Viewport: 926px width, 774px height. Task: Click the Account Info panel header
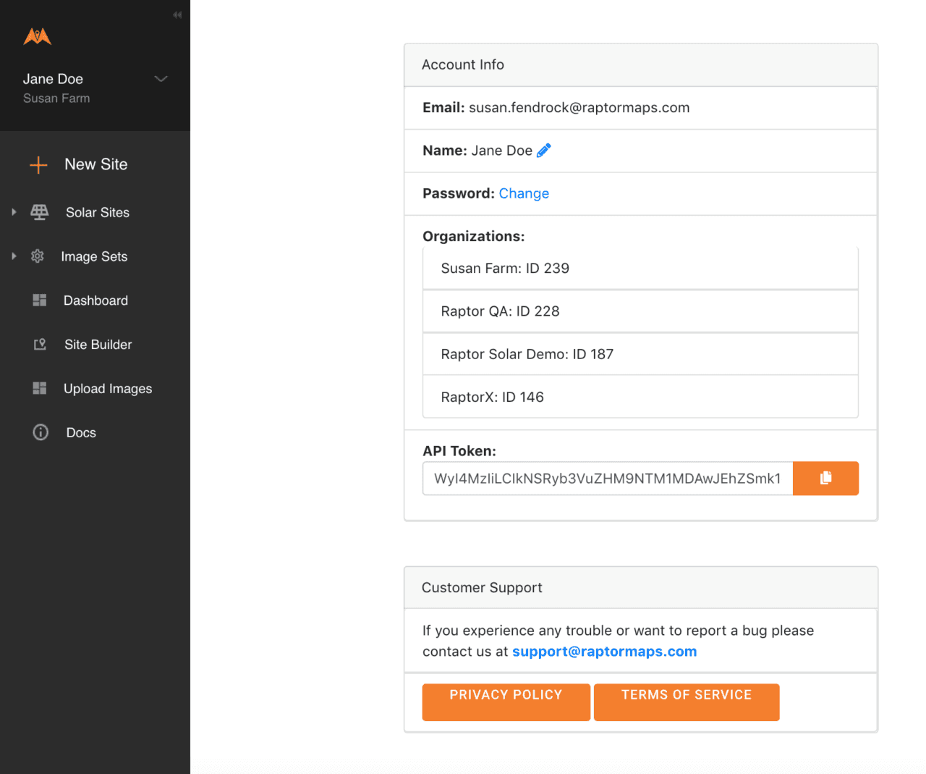pos(641,65)
